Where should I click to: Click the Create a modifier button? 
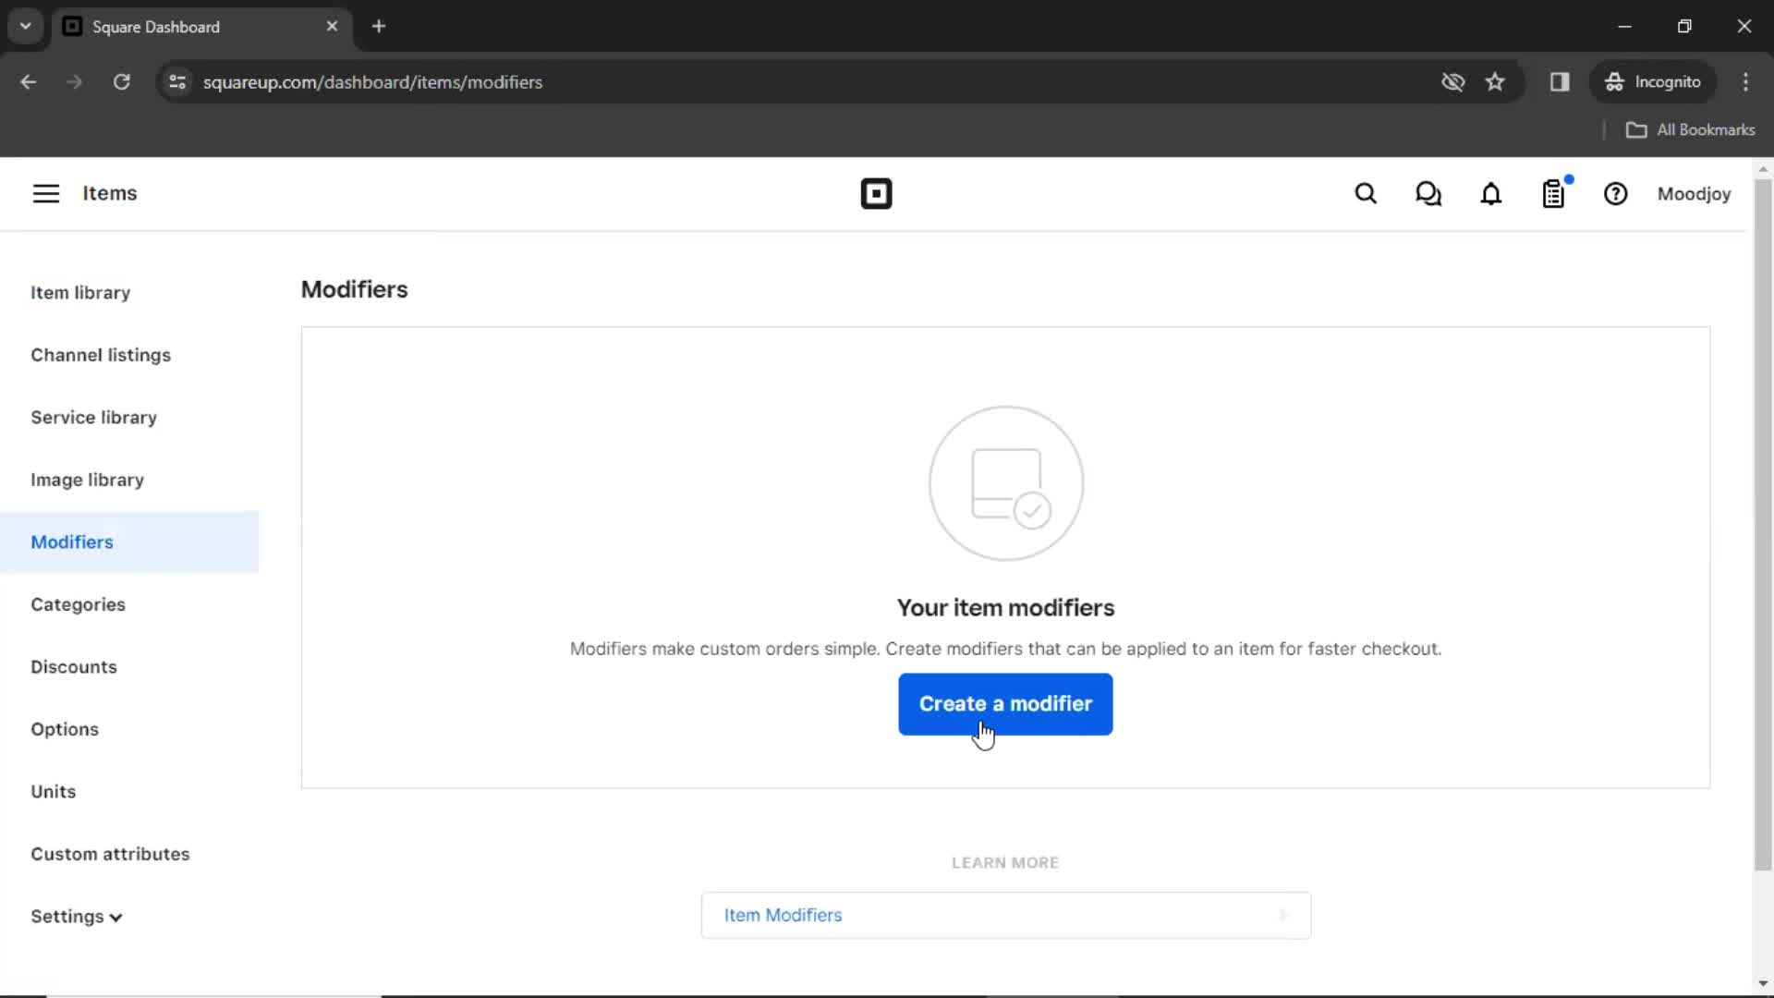pyautogui.click(x=1005, y=703)
